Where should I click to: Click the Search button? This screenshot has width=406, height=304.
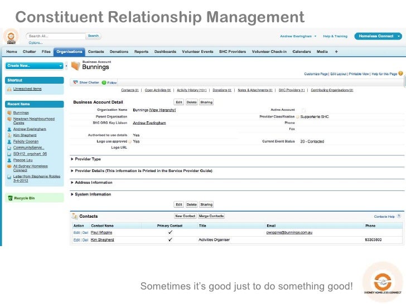point(93,36)
